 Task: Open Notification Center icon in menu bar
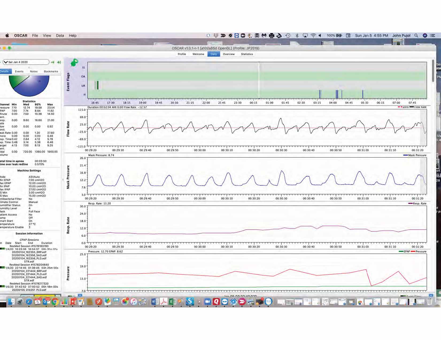coord(432,35)
